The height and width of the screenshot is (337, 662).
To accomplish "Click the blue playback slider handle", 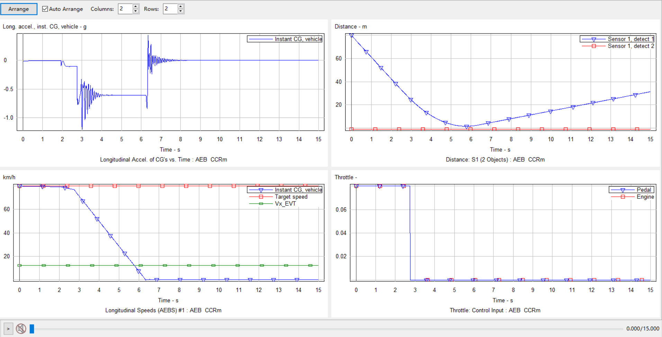I will [x=32, y=329].
